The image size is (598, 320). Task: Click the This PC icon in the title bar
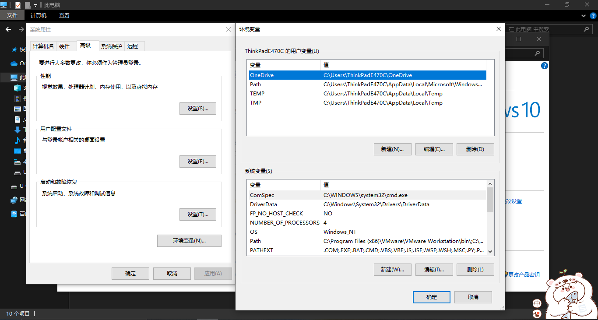click(4, 5)
